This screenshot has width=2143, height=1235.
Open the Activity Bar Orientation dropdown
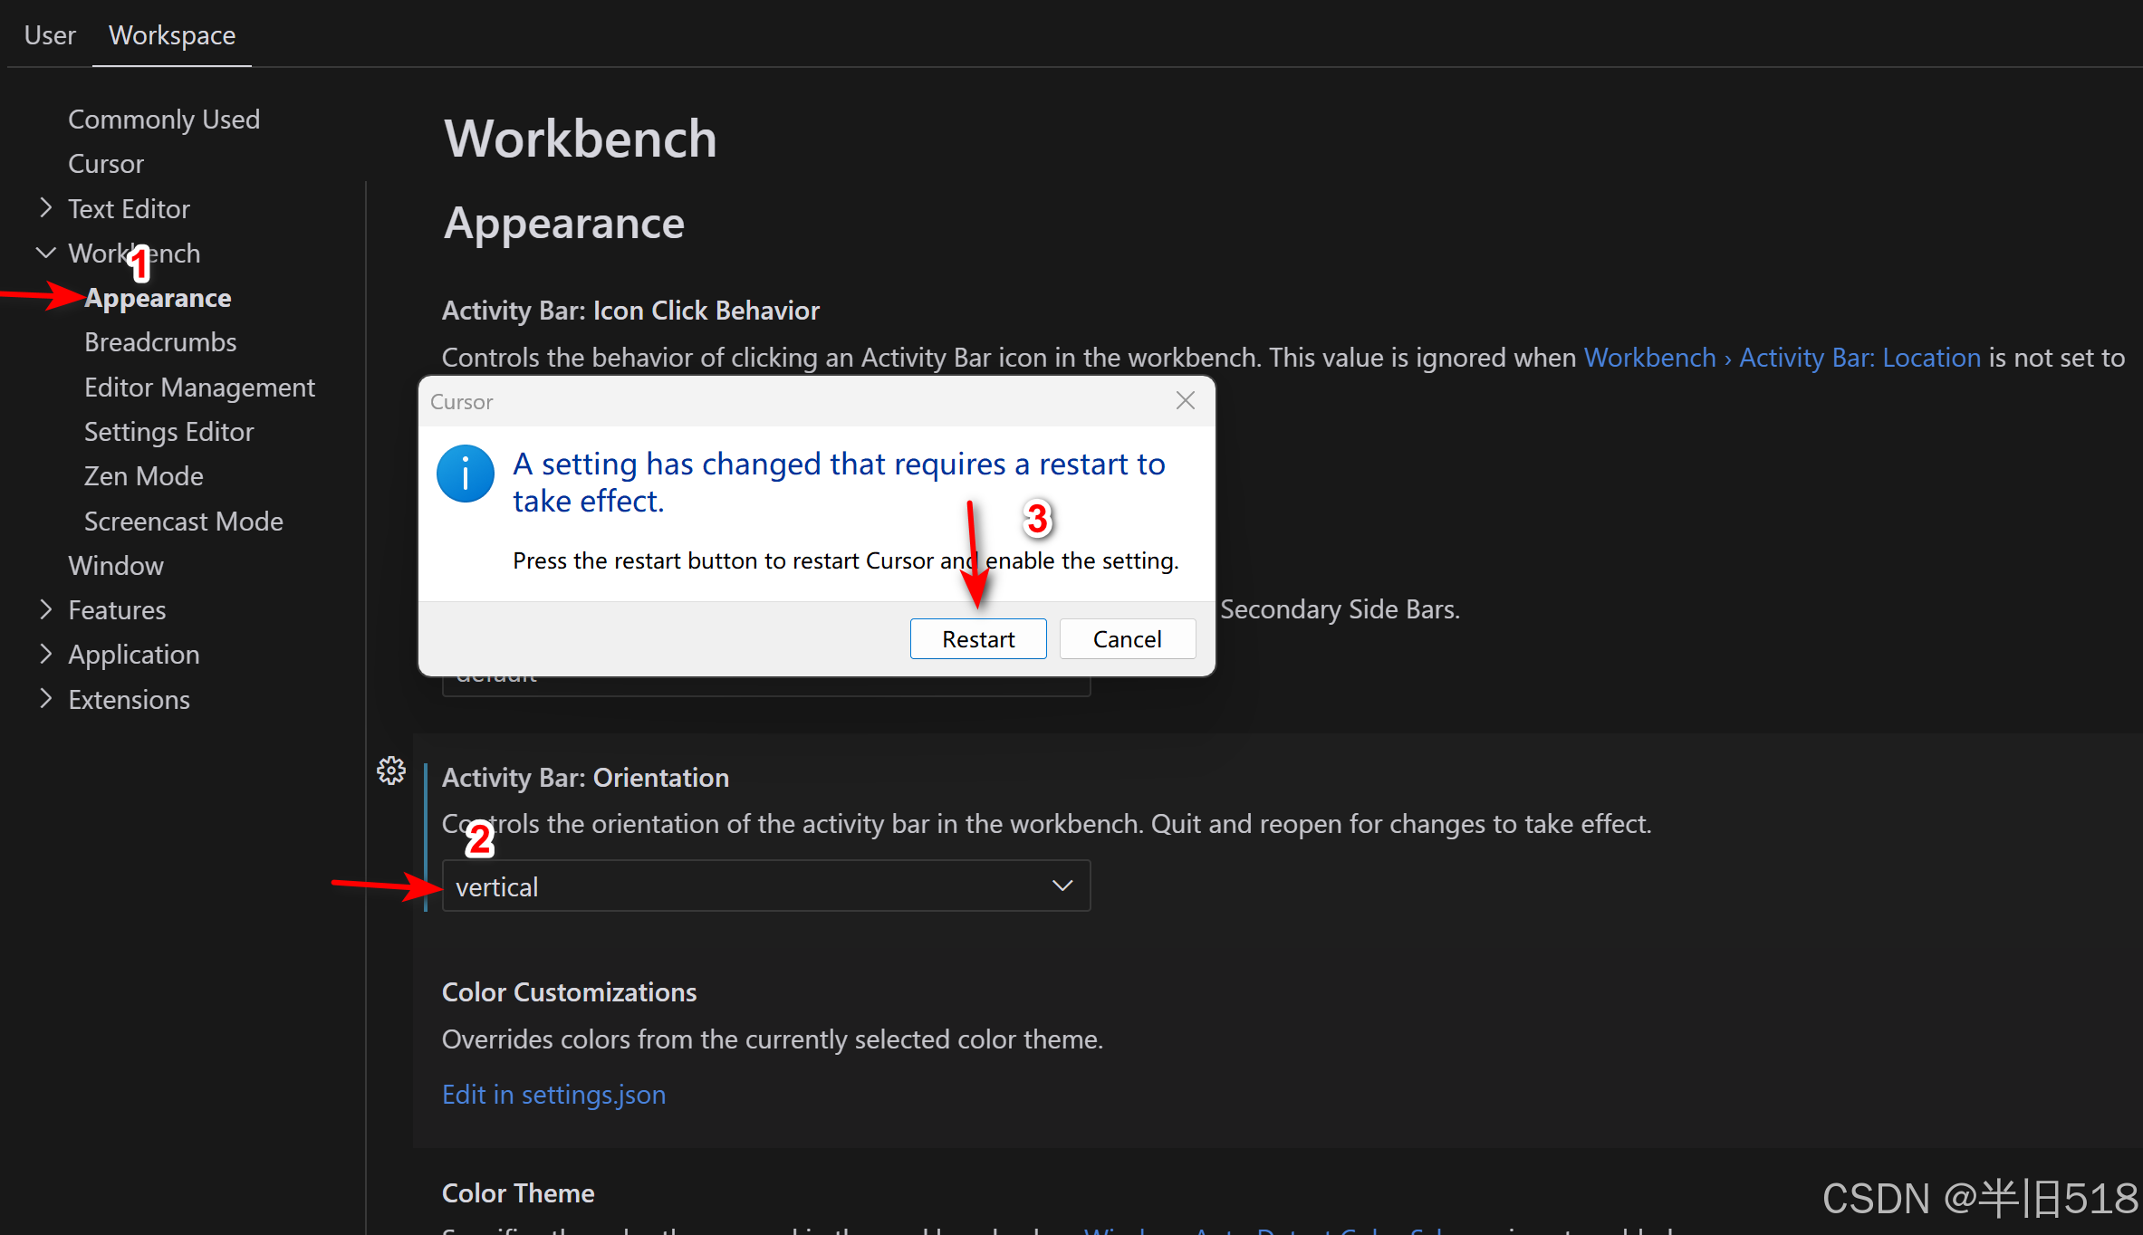(x=765, y=886)
